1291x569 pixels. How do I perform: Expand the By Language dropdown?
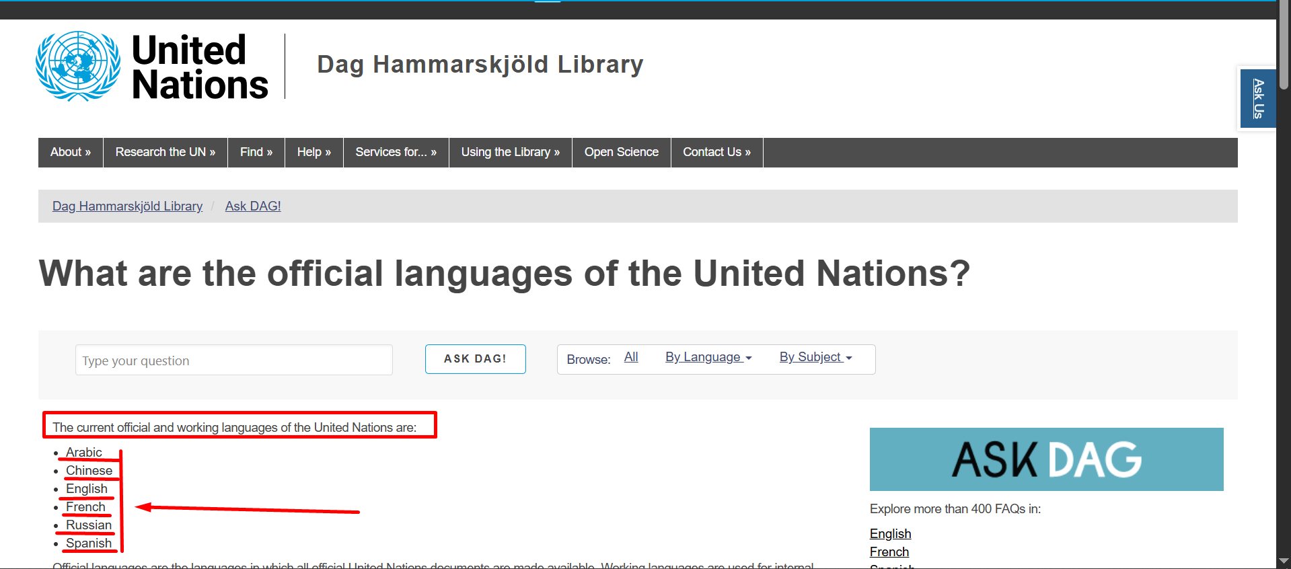(x=708, y=357)
